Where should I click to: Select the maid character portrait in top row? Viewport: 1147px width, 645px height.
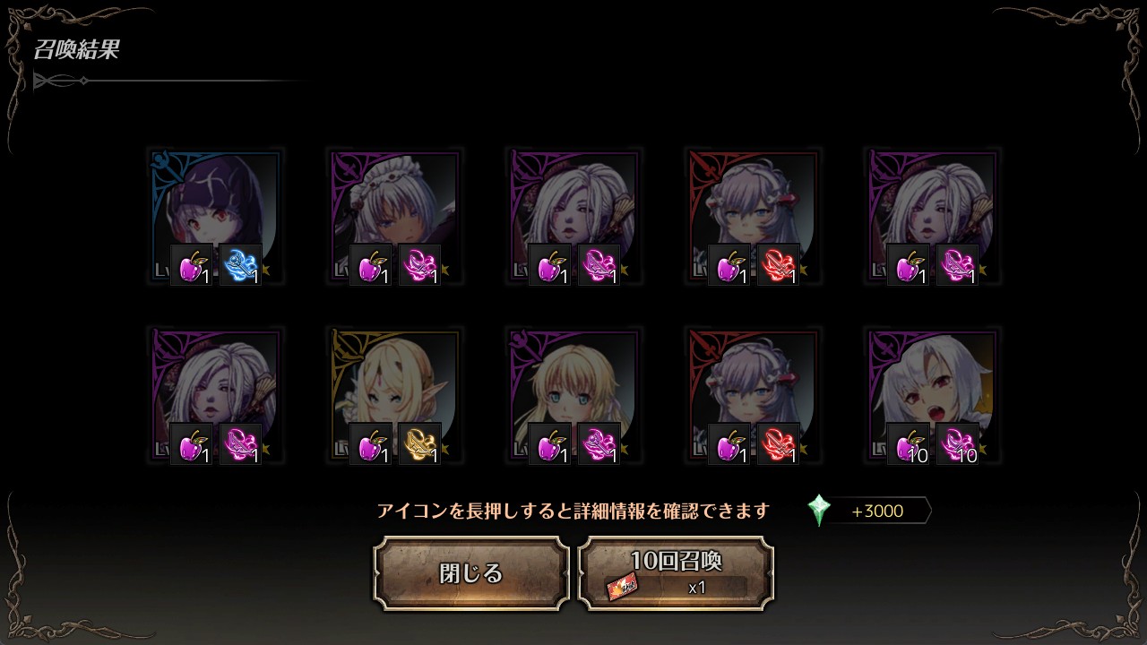click(x=394, y=216)
